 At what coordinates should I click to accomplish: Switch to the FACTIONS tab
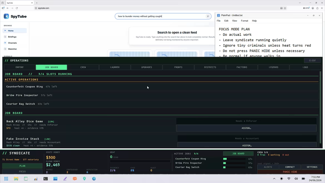click(x=242, y=67)
